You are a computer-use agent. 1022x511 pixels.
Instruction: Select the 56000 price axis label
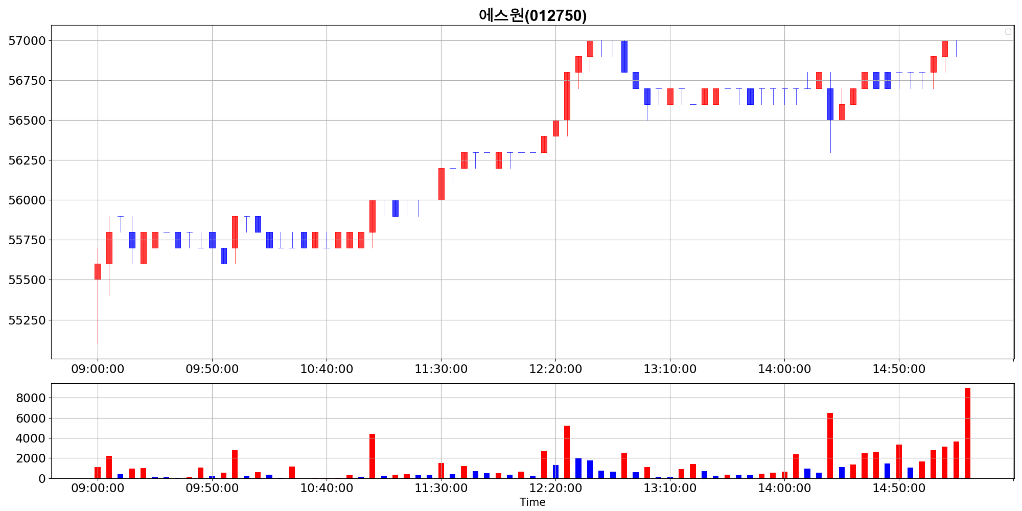pyautogui.click(x=27, y=200)
